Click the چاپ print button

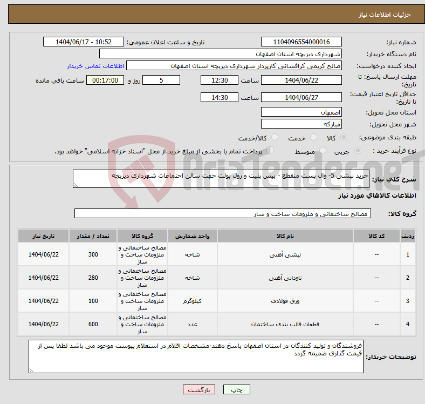tap(237, 389)
